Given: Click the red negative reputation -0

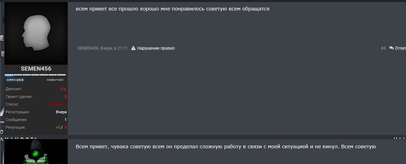Looking at the screenshot, I should pyautogui.click(x=65, y=127).
